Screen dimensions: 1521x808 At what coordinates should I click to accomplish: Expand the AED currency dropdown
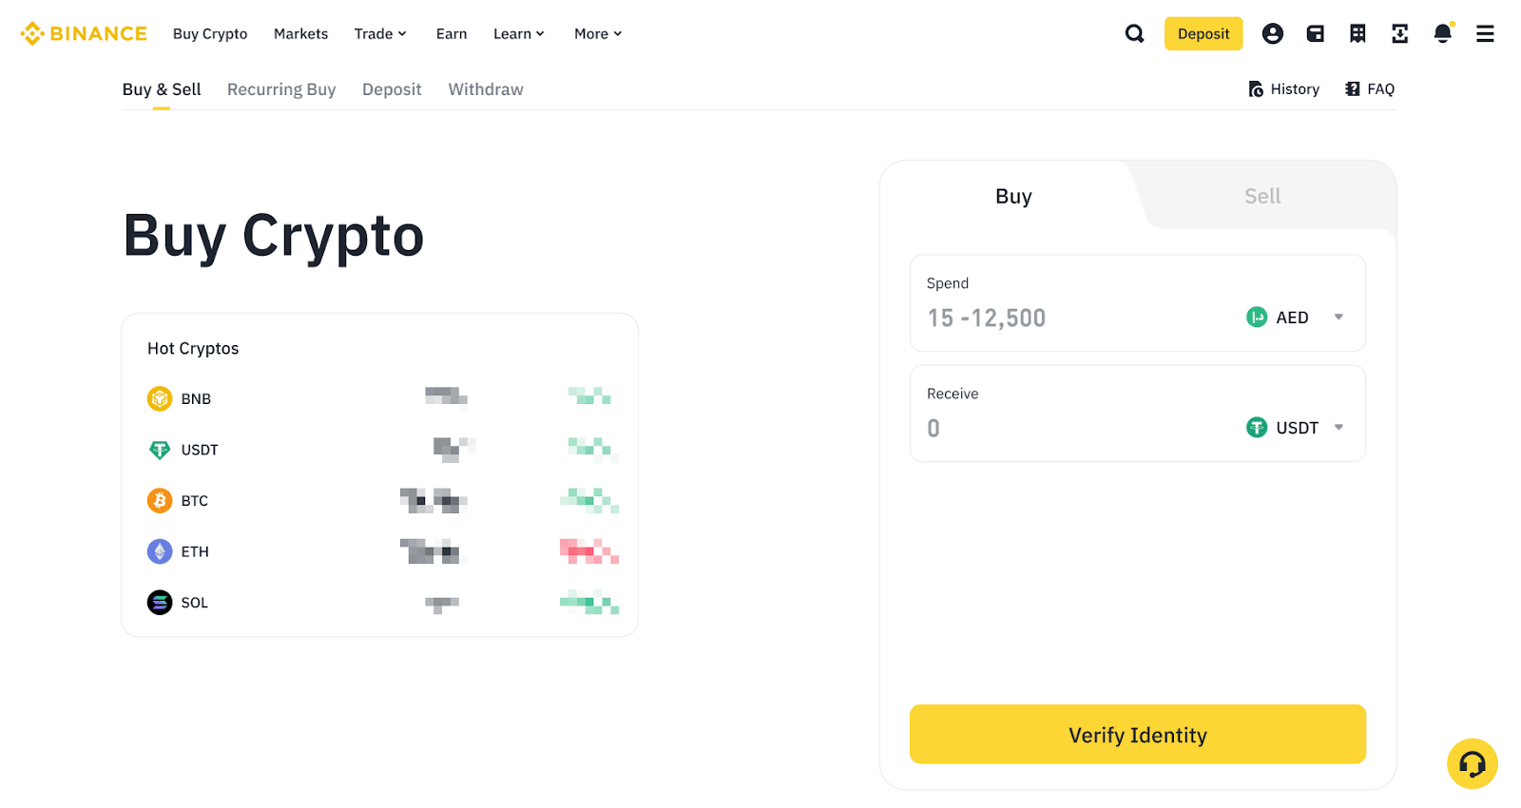[1295, 317]
